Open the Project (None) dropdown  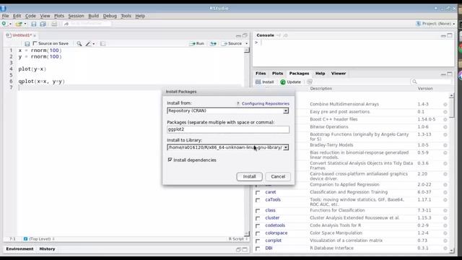[x=436, y=24]
